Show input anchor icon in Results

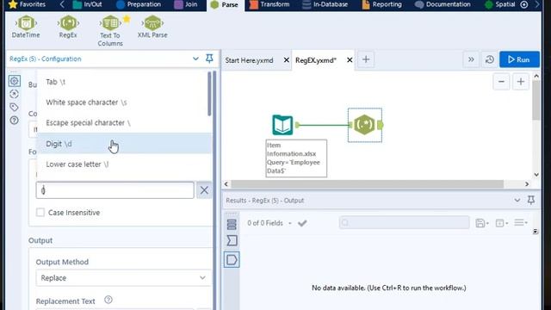[x=232, y=241]
